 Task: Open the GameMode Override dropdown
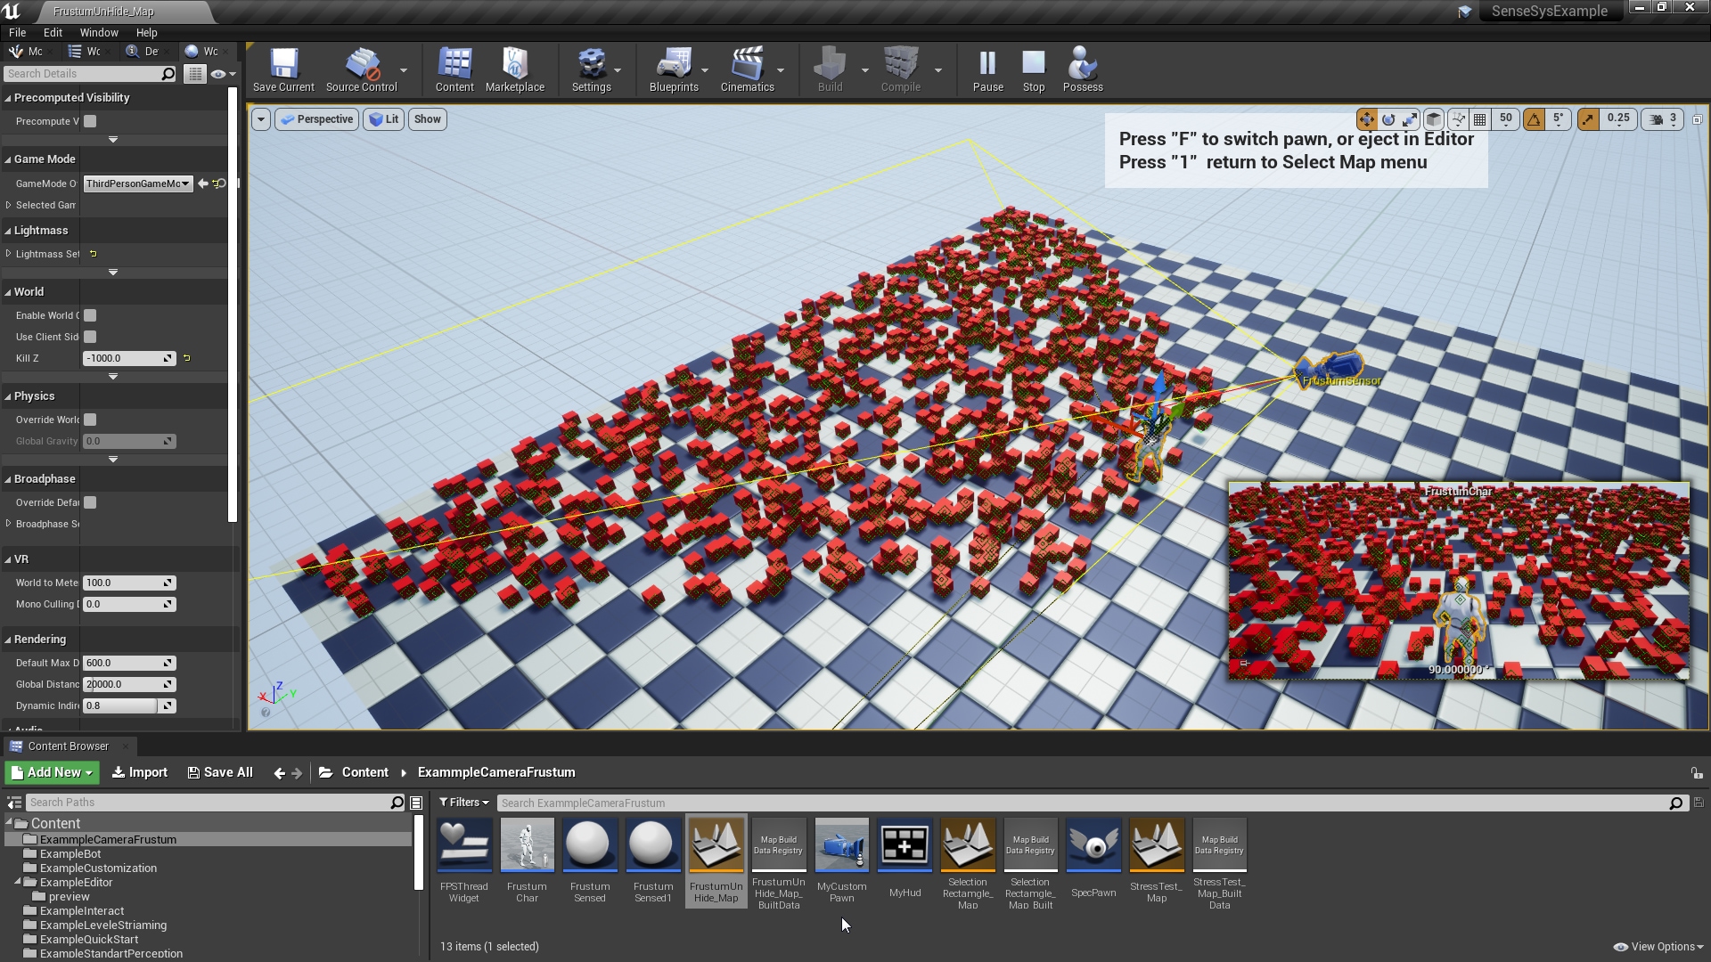pyautogui.click(x=137, y=183)
